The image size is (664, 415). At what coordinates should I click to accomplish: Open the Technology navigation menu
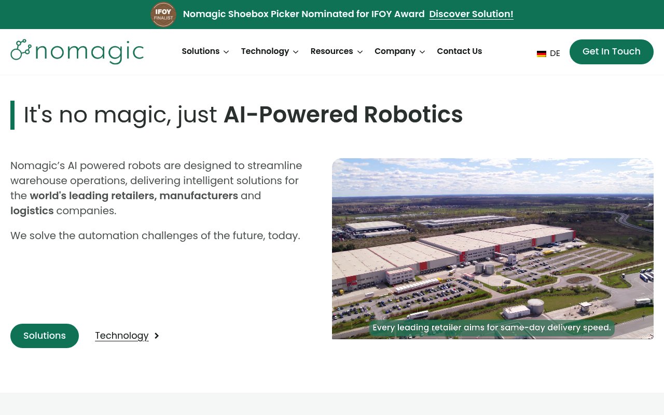(x=265, y=51)
